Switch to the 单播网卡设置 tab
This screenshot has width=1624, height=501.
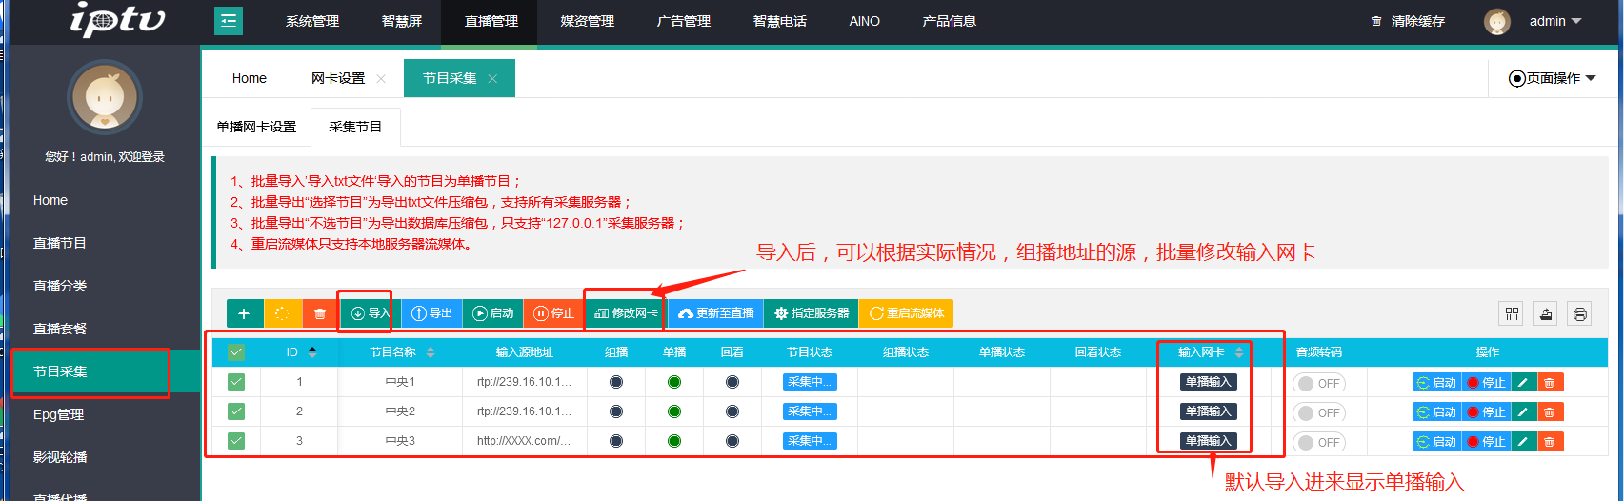point(256,127)
